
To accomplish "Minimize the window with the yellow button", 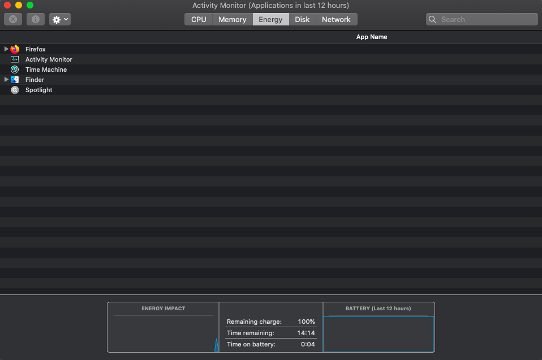I will tap(19, 5).
